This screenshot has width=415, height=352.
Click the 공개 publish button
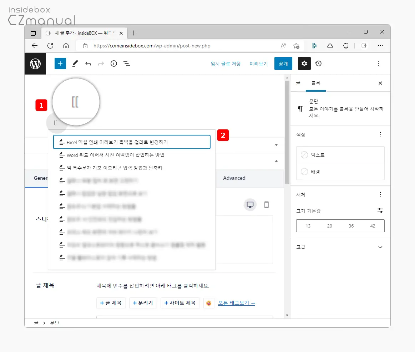pos(283,63)
